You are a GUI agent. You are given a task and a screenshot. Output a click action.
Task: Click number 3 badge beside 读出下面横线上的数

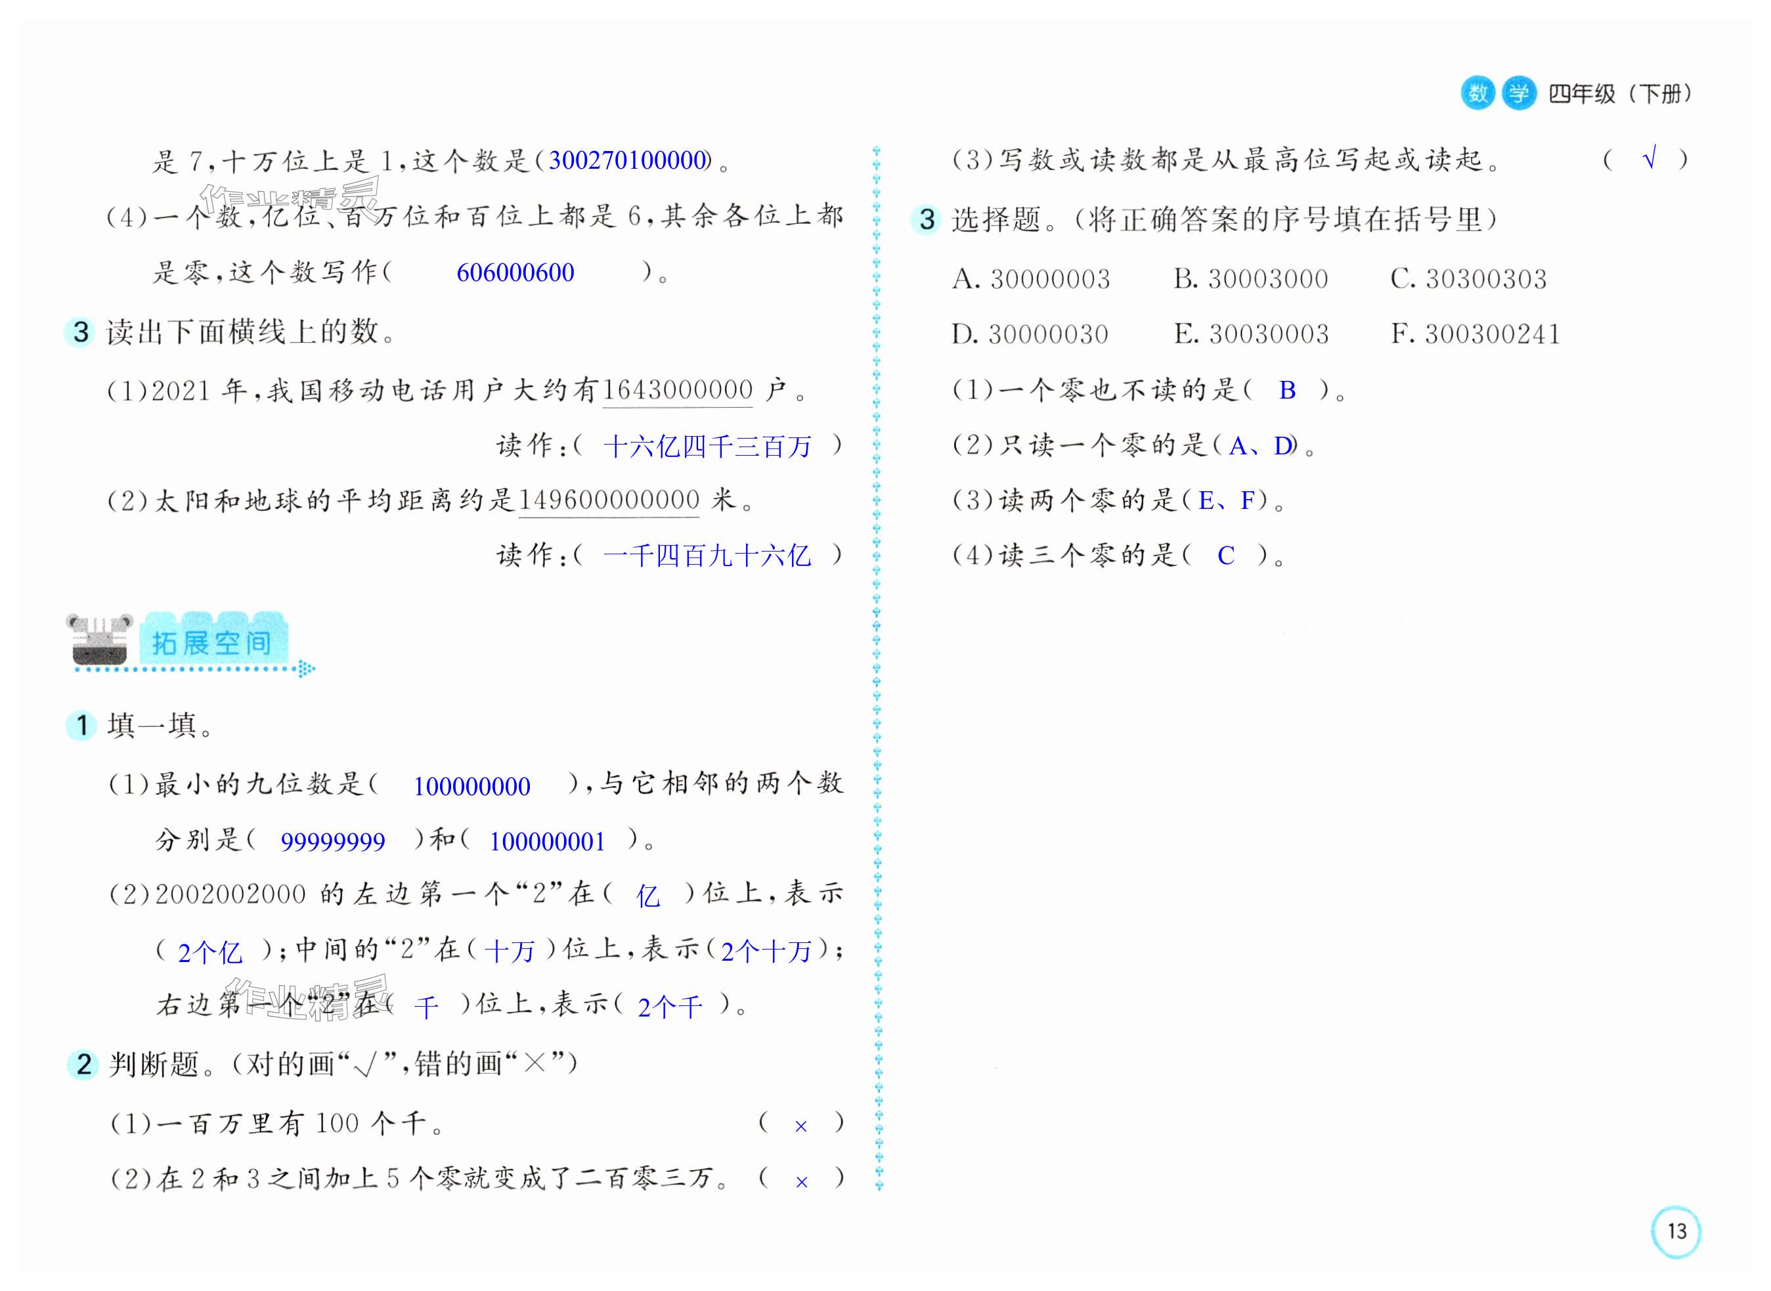(81, 332)
